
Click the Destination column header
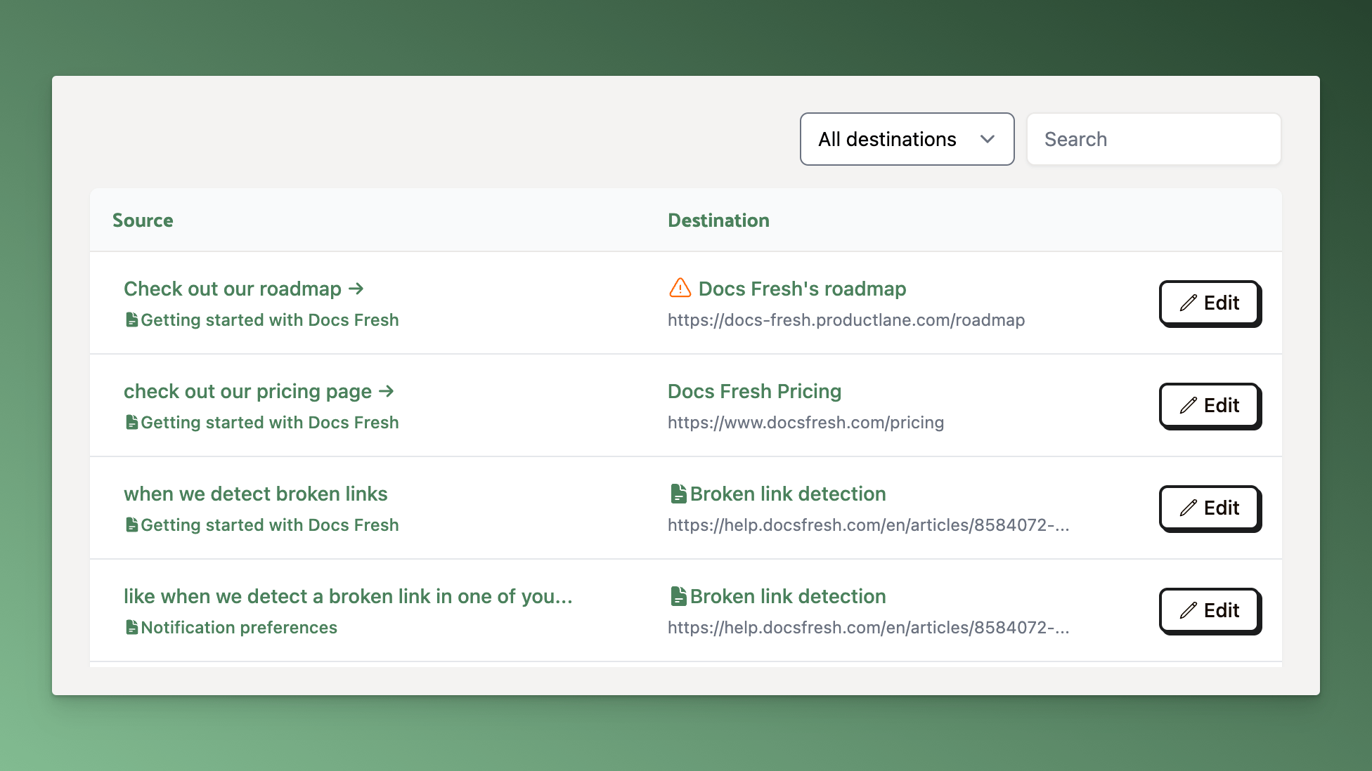click(x=718, y=220)
